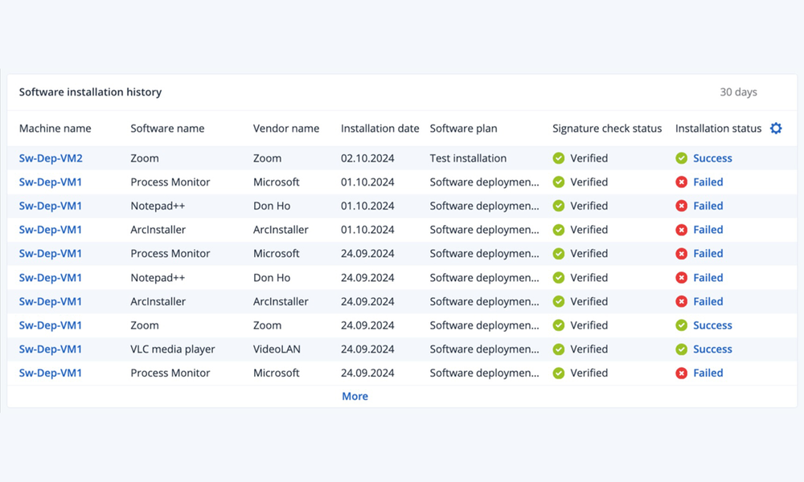Viewport: 804px width, 482px height.
Task: Click red Failed icon for Notepad++ dated 01.10.2024
Action: click(x=682, y=206)
